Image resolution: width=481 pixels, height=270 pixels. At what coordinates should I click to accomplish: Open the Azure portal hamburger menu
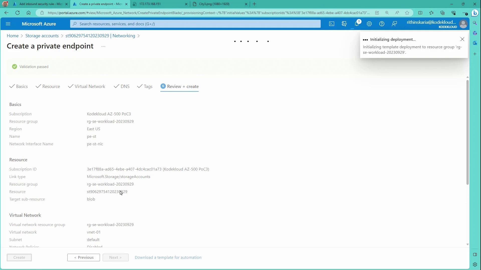(x=8, y=24)
